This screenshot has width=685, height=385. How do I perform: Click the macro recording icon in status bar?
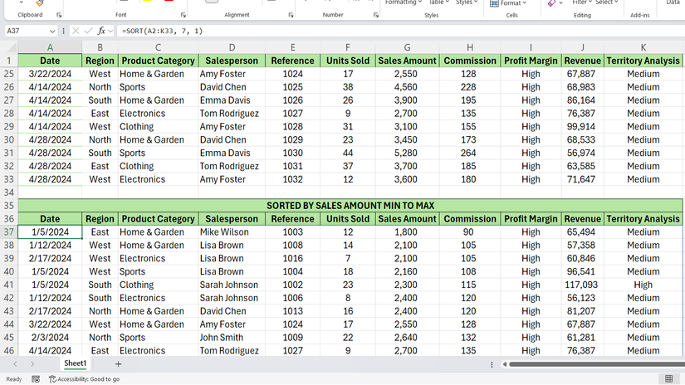point(36,379)
